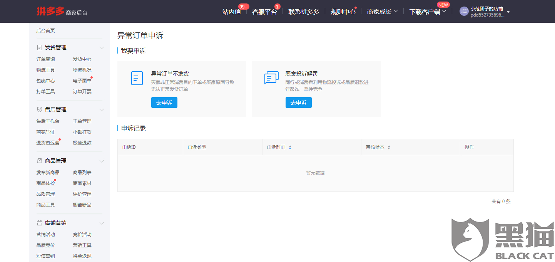The width and height of the screenshot is (555, 262).
Task: Select the 商品管理 envelope icon
Action: (x=39, y=161)
